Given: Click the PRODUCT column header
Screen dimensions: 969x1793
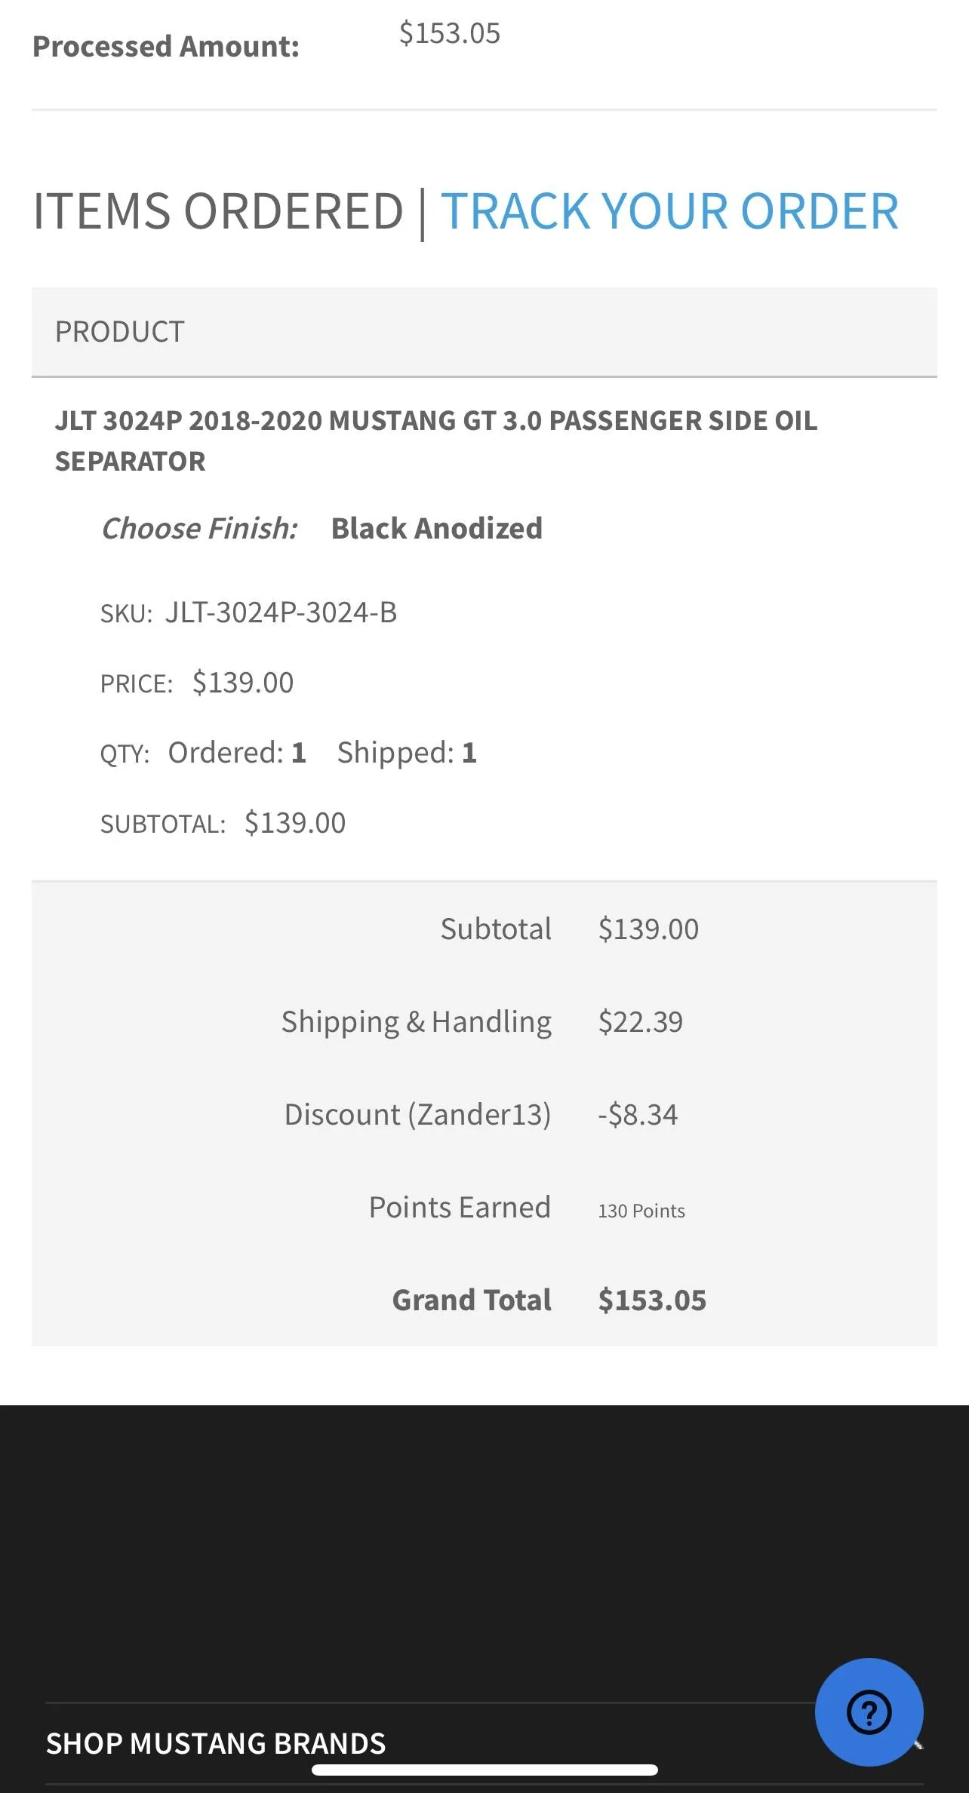Looking at the screenshot, I should click(119, 332).
